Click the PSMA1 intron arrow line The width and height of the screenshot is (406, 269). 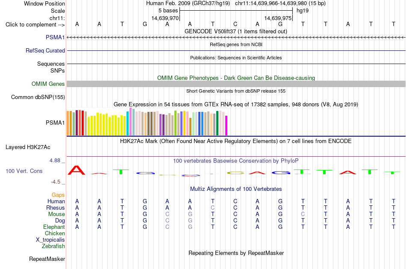(x=236, y=38)
